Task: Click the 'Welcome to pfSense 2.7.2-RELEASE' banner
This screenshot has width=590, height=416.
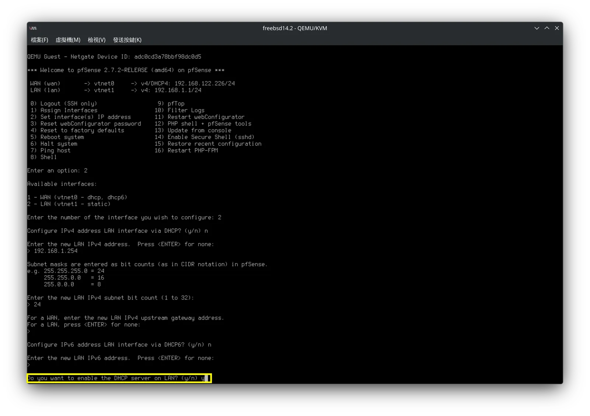Action: pyautogui.click(x=126, y=70)
